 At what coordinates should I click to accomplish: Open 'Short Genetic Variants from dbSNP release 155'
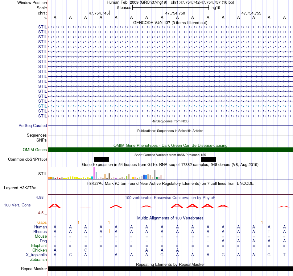170,155
